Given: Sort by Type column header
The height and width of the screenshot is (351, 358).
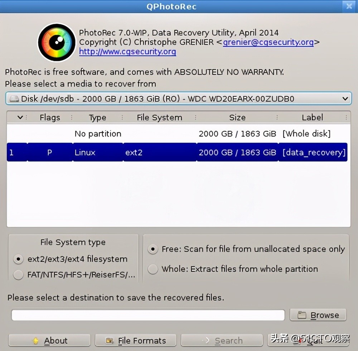Looking at the screenshot, I should click(97, 117).
